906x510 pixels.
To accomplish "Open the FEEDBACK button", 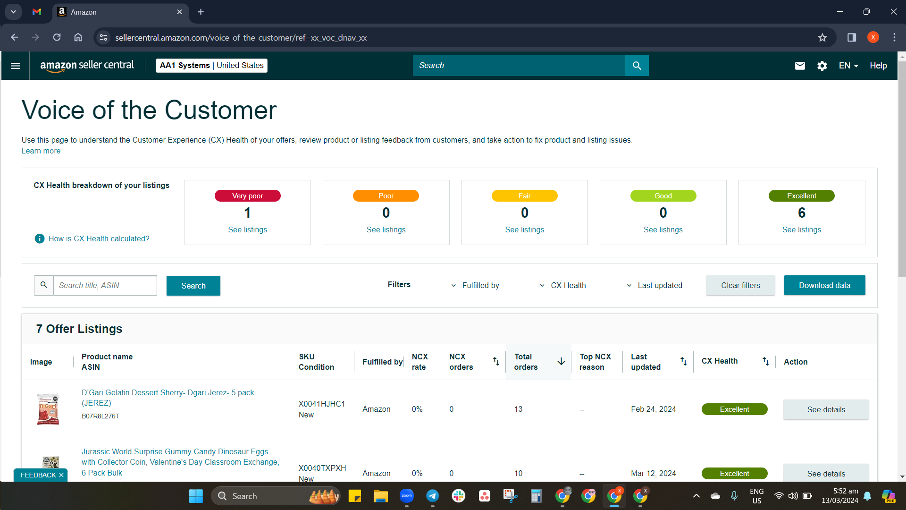I will coord(38,475).
